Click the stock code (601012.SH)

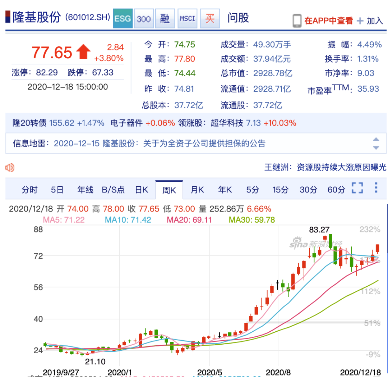pyautogui.click(x=88, y=17)
